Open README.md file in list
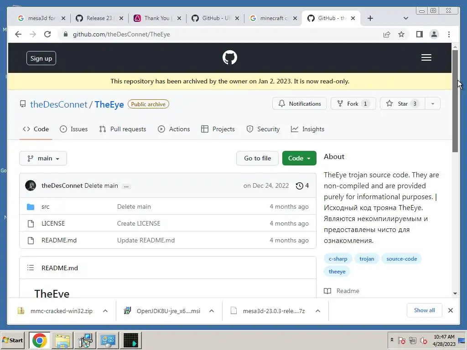The image size is (467, 350). point(59,241)
